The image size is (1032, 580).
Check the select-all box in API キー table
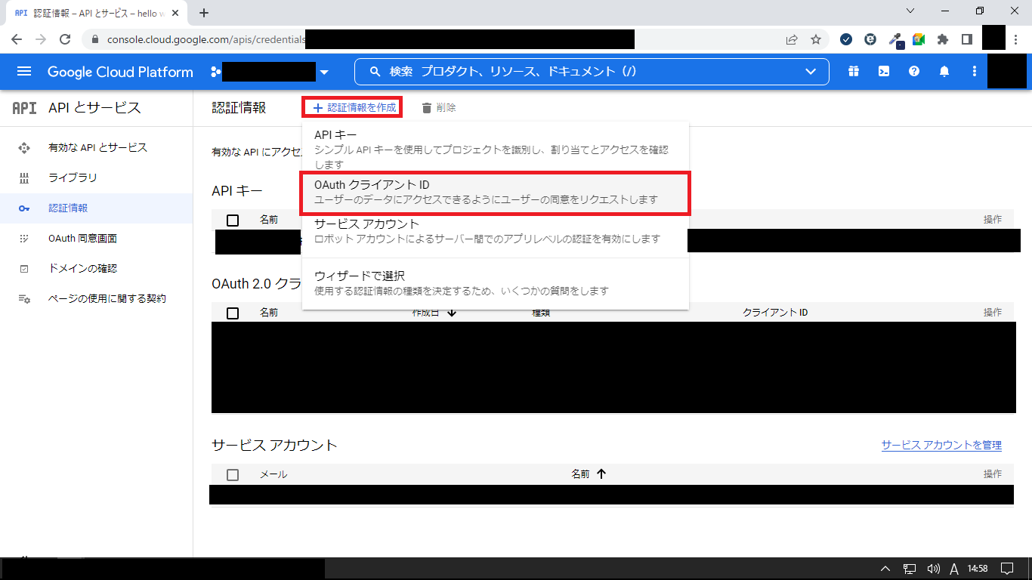click(x=233, y=220)
